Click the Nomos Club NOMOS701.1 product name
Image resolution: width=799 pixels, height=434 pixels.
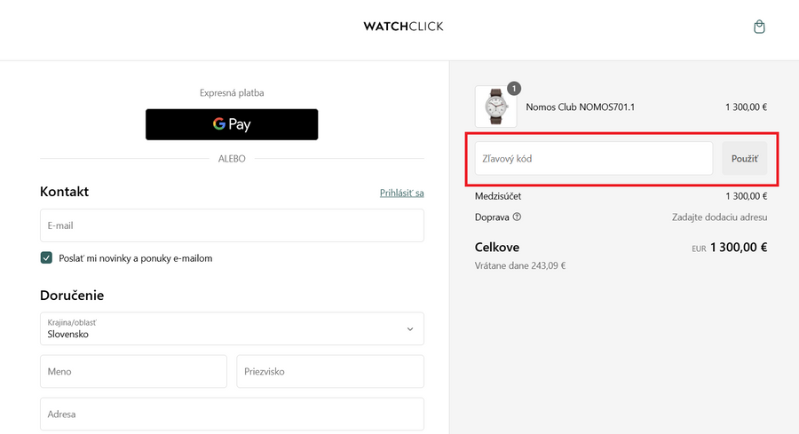580,107
